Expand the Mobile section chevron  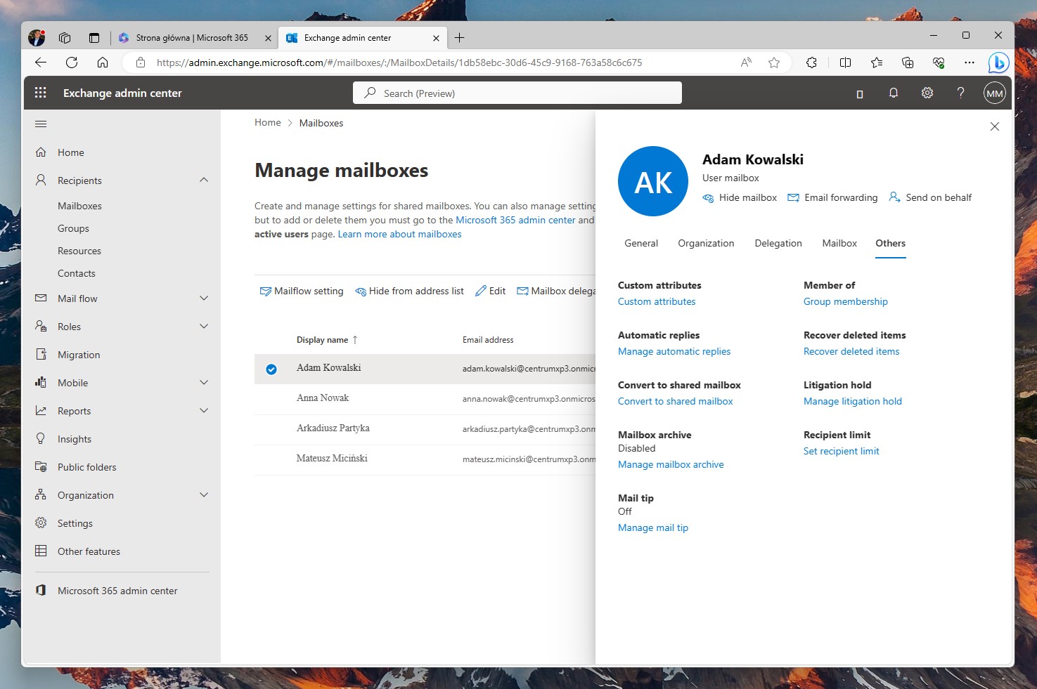click(204, 382)
